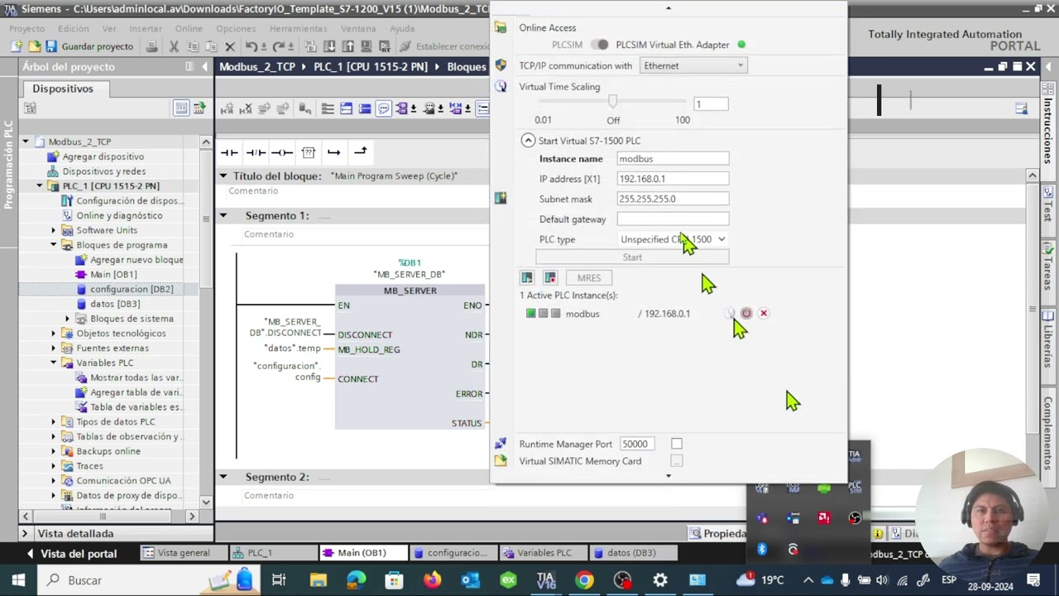Screen dimensions: 1059x596
Task: Click the Bluetooth tray icon
Action: pyautogui.click(x=762, y=549)
